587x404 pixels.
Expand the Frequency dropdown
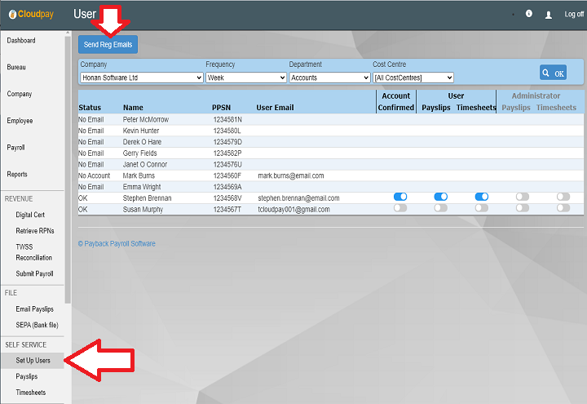(245, 78)
